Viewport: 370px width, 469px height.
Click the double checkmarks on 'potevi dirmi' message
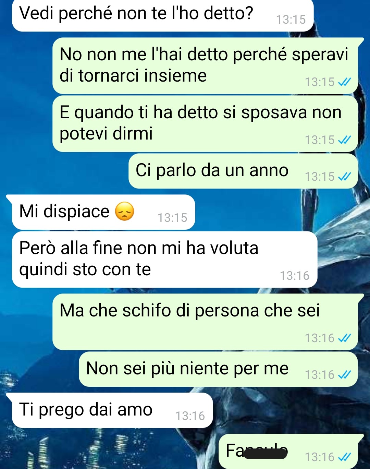344,140
